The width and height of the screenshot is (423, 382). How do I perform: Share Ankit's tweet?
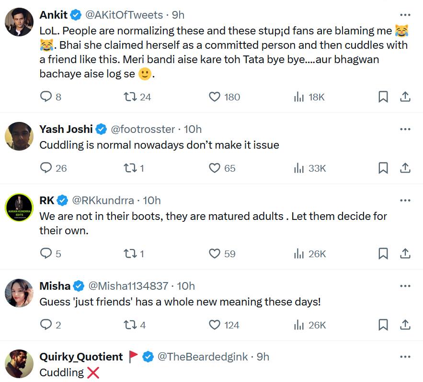coord(405,97)
